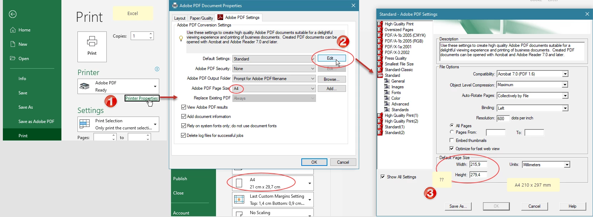The height and width of the screenshot is (217, 593).
Task: Click the Browse button
Action: 331,79
